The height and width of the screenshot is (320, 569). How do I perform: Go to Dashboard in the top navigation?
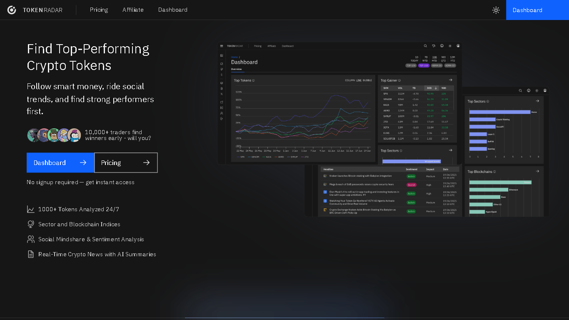[172, 10]
